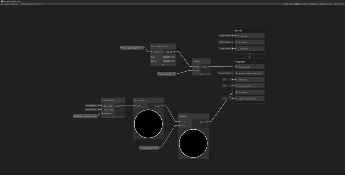The height and width of the screenshot is (175, 345).
Task: Click Outline Thickness(1) output port
Action: click(x=95, y=117)
